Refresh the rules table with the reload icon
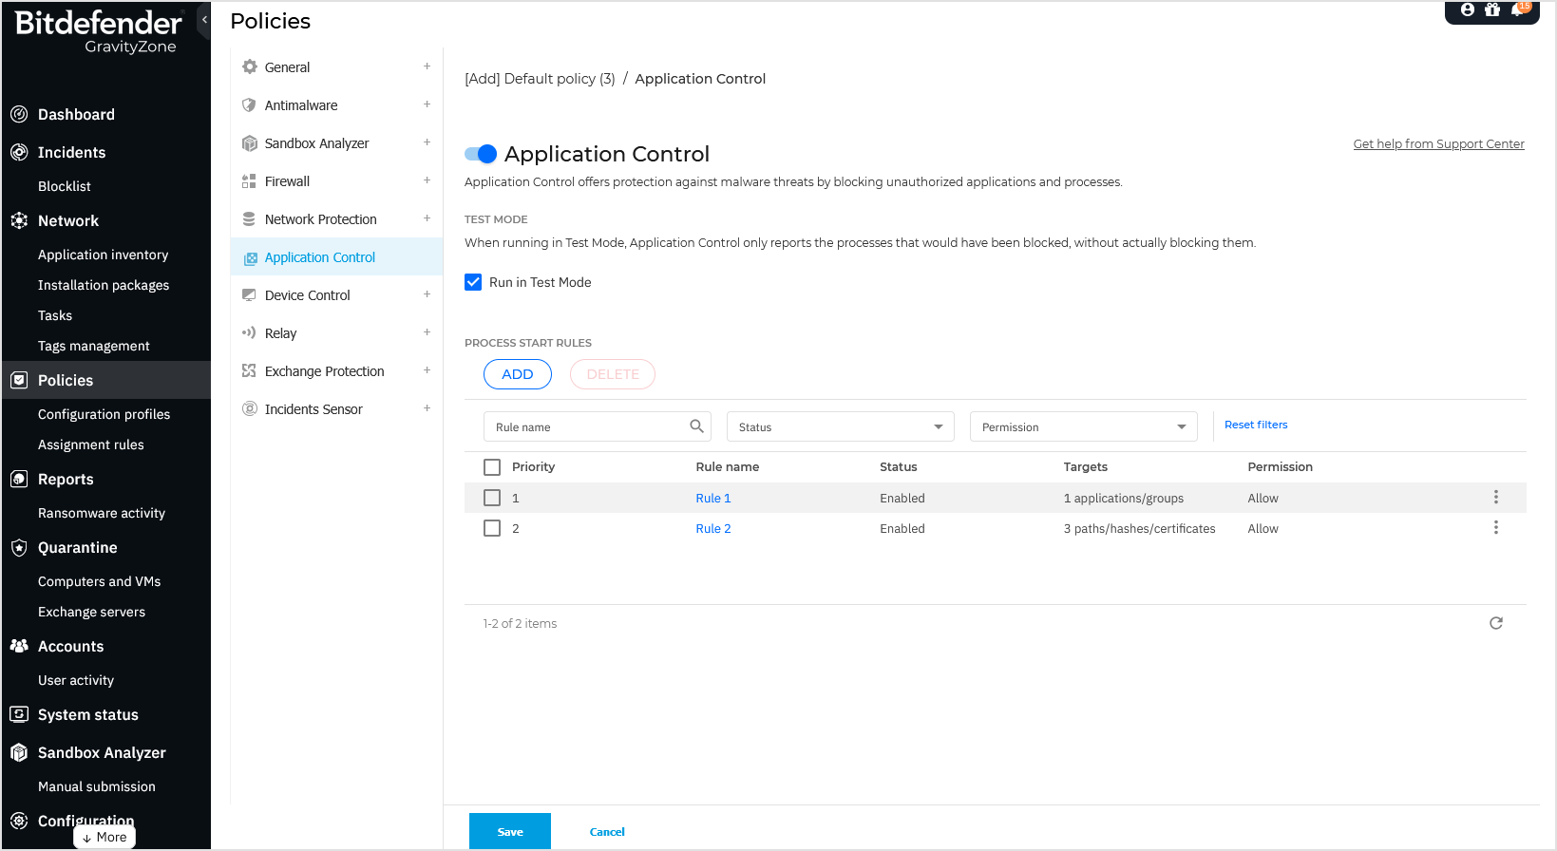The height and width of the screenshot is (851, 1557). click(x=1496, y=623)
